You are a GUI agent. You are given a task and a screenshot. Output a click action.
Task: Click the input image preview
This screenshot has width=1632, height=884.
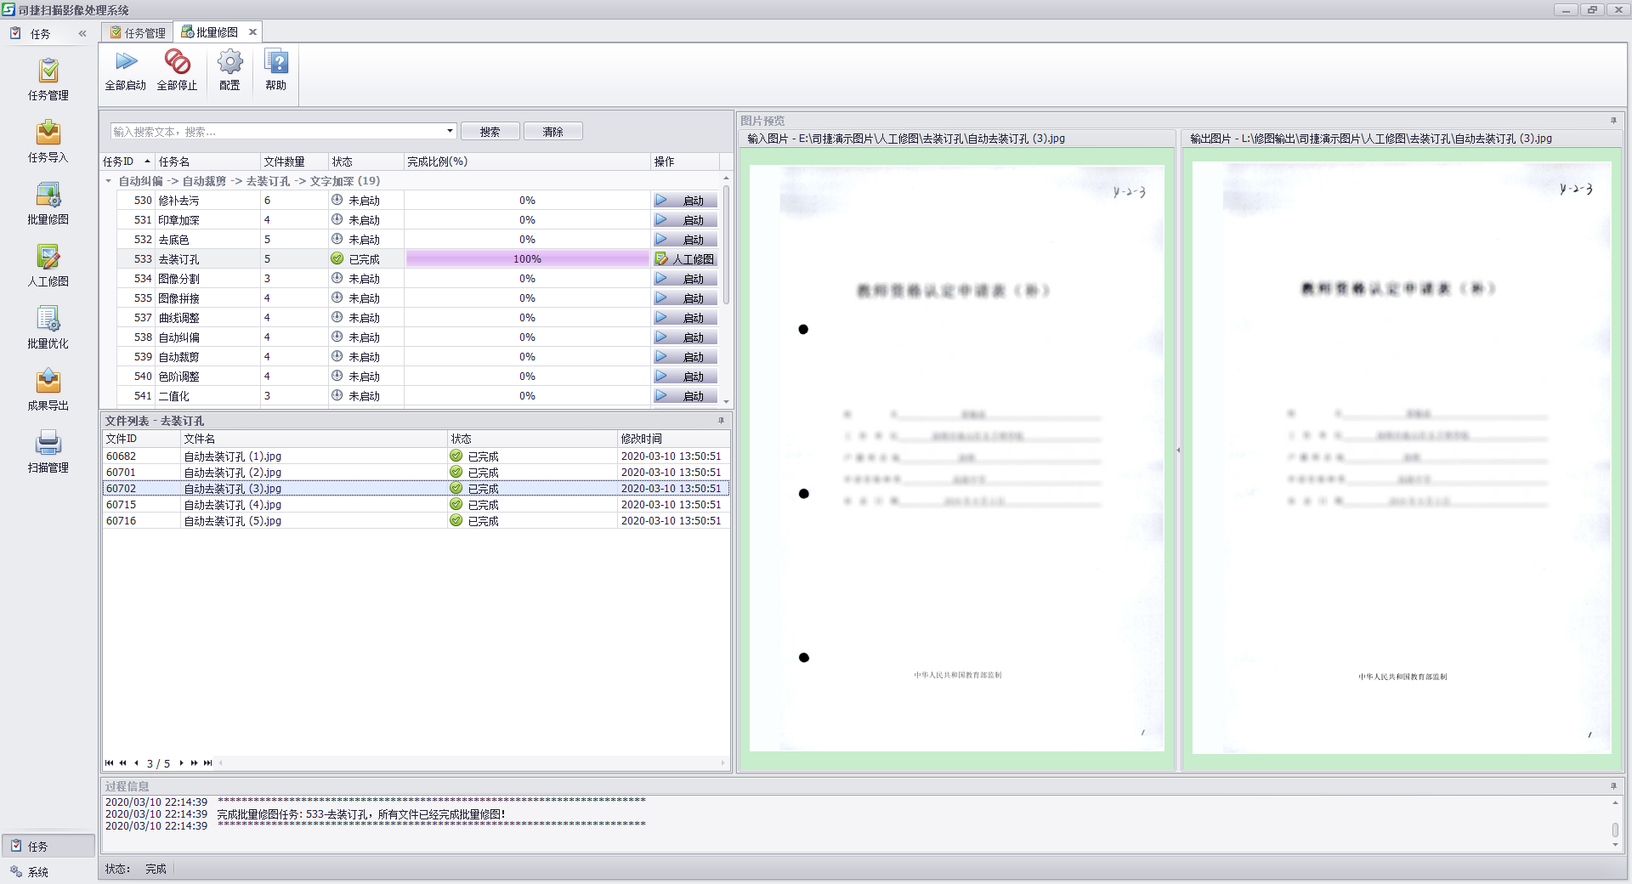coord(956,458)
